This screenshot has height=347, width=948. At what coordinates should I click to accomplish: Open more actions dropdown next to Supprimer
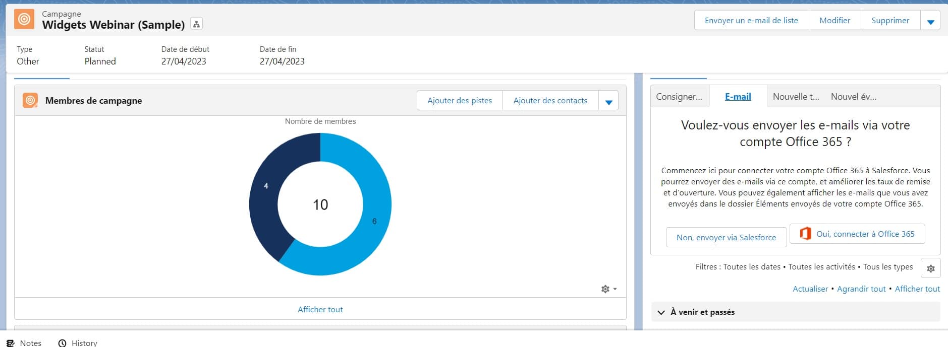point(930,21)
